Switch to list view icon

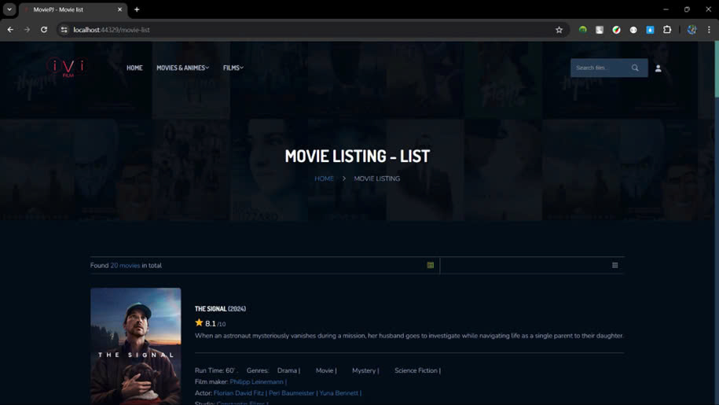tap(430, 265)
